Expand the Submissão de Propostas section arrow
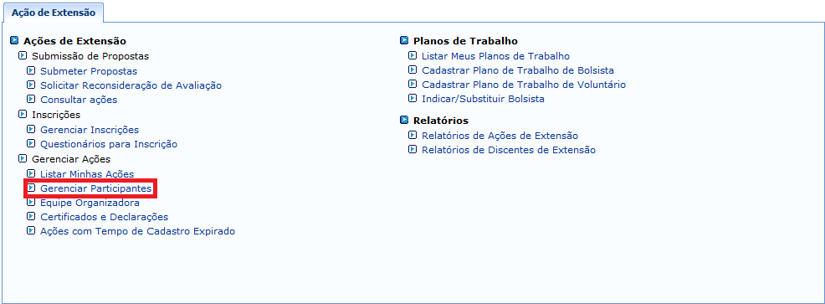825x304 pixels. tap(22, 55)
